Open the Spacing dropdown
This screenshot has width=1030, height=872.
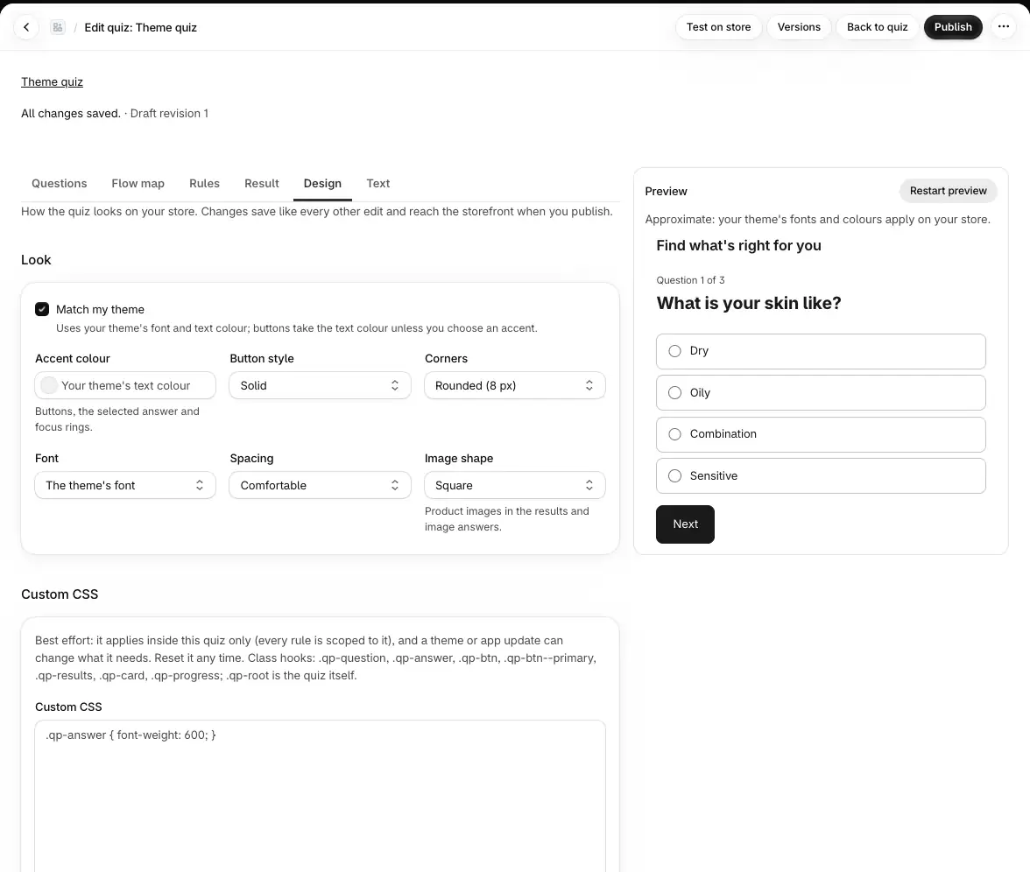(x=320, y=485)
